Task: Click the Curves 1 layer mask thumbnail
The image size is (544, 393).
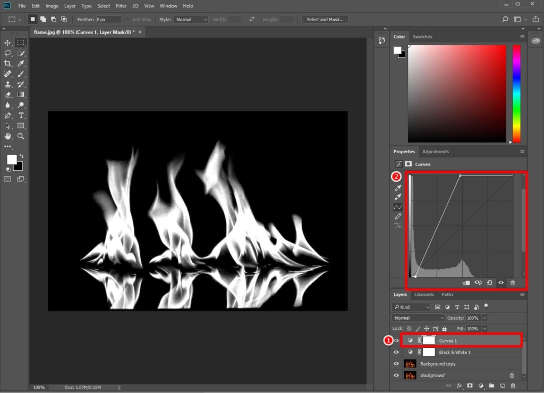Action: [x=429, y=340]
